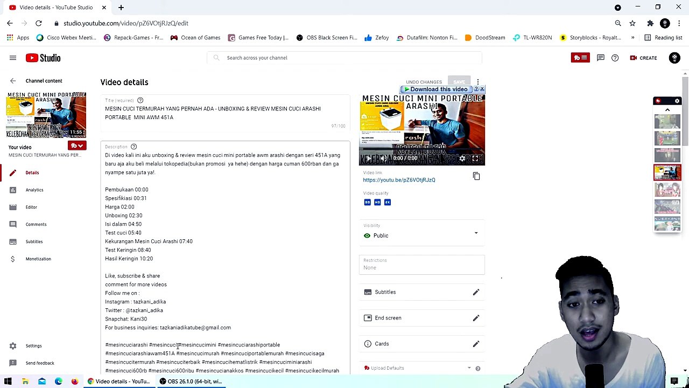Edit End screen using the pencil icon
The image size is (689, 388).
click(x=476, y=318)
